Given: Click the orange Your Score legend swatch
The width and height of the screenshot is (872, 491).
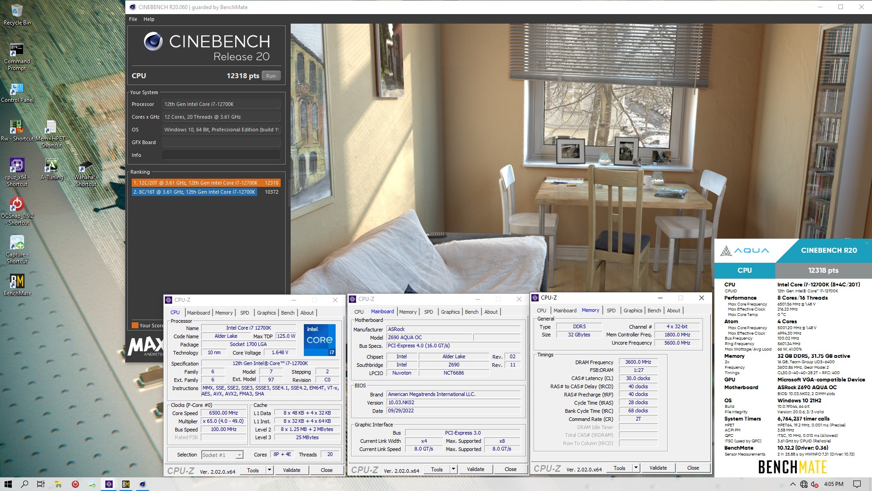Looking at the screenshot, I should [135, 325].
